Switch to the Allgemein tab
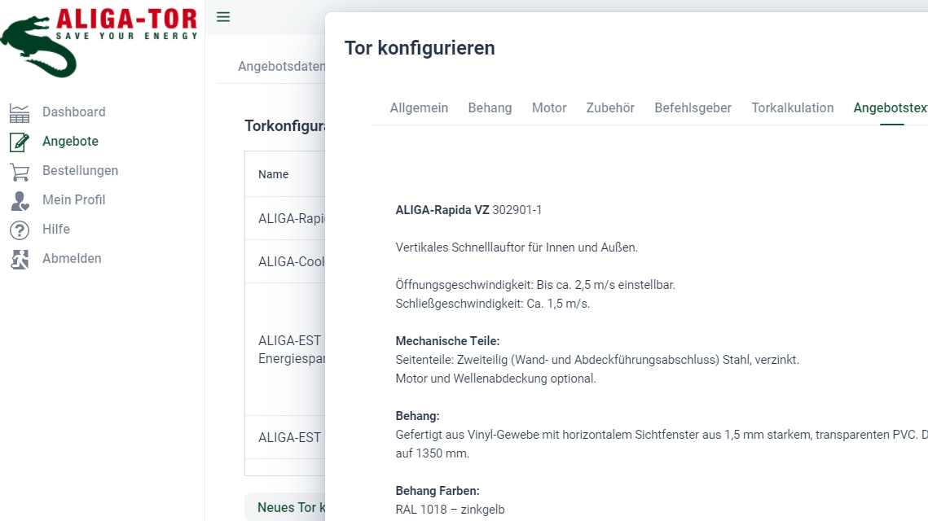Viewport: 928px width, 521px height. [x=419, y=107]
